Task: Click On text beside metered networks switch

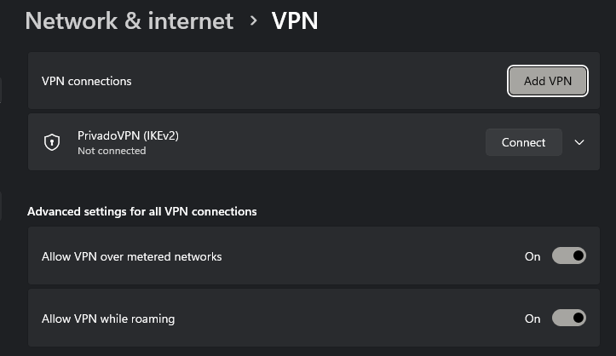Action: point(533,256)
